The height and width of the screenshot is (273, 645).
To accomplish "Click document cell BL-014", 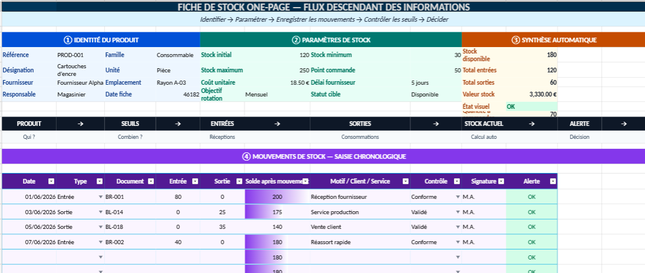I will pyautogui.click(x=130, y=212).
